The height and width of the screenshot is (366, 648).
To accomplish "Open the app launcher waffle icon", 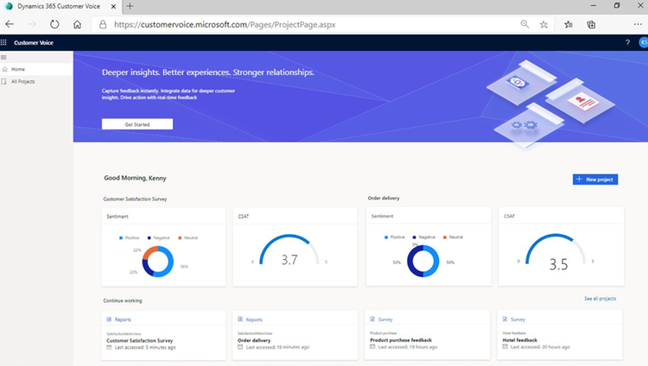I will (3, 42).
